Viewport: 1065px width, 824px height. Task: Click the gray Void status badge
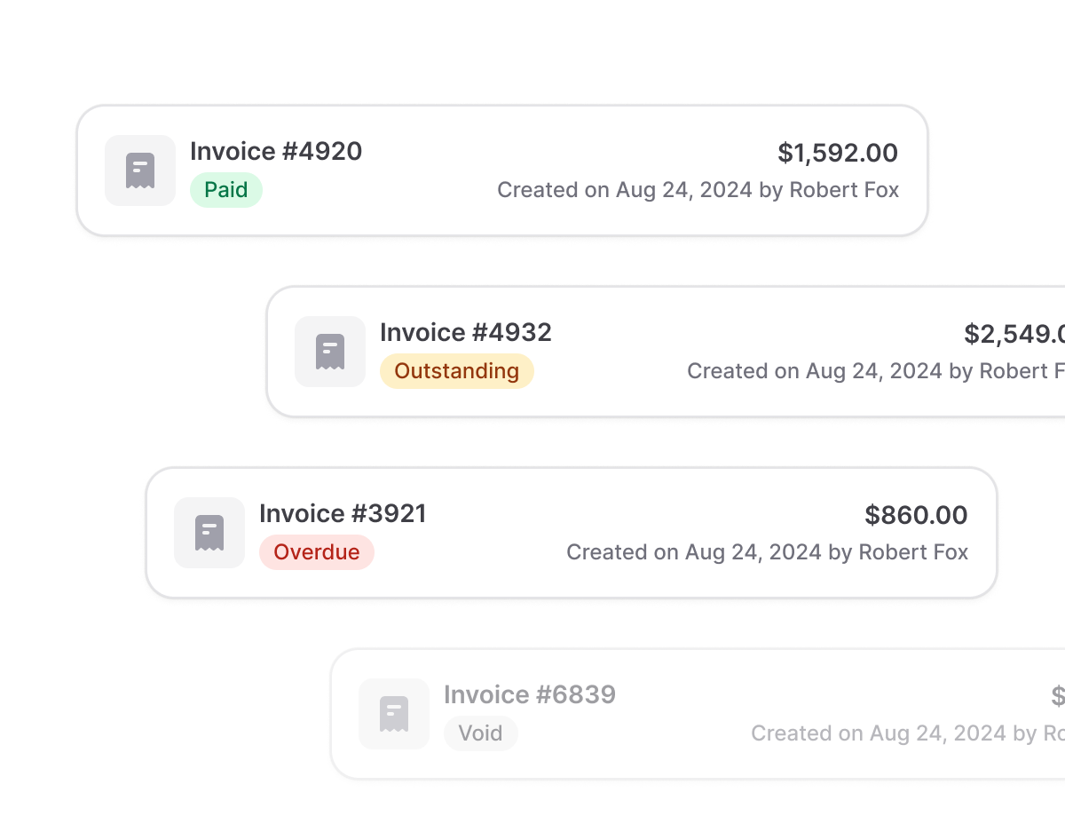point(481,733)
